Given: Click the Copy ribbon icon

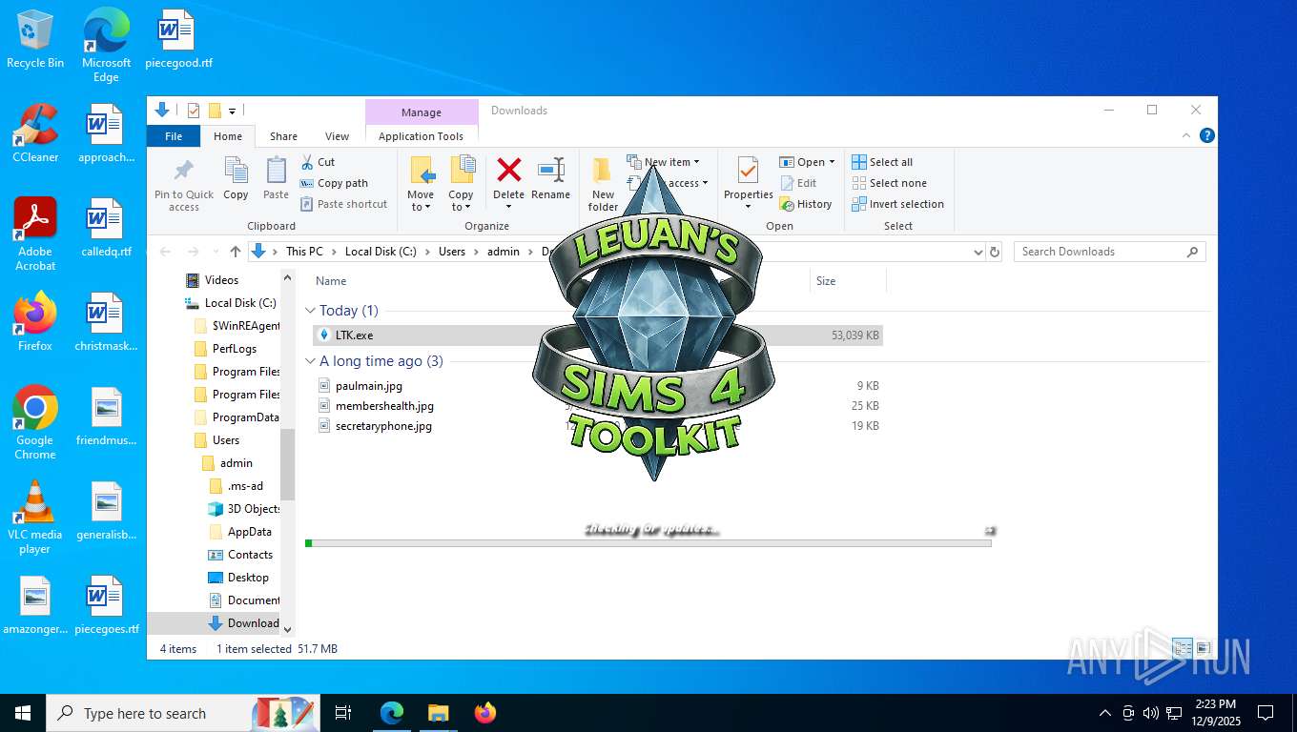Looking at the screenshot, I should click(x=236, y=171).
